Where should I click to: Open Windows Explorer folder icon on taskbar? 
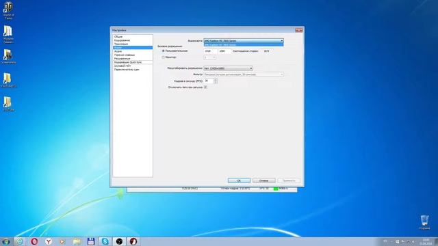point(77,241)
